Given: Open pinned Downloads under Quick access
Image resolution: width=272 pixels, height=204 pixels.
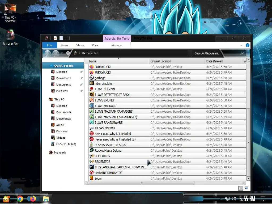Looking at the screenshot, I should point(63,78).
